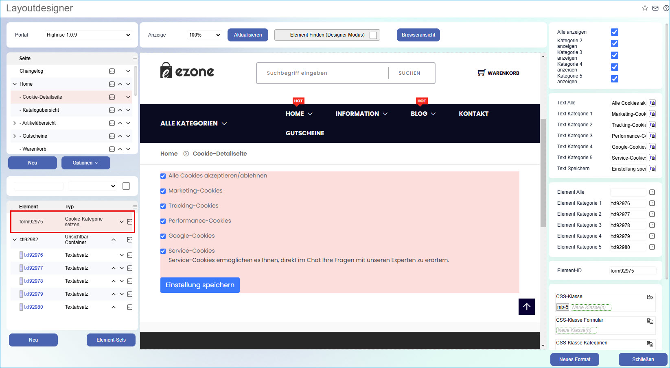Open options icon for Gutscheine page row
670x368 pixels.
[112, 136]
